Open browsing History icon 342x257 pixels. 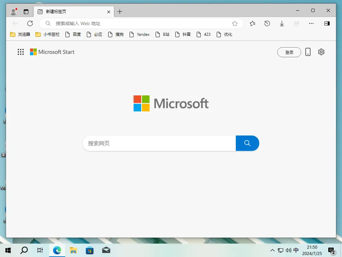click(267, 23)
